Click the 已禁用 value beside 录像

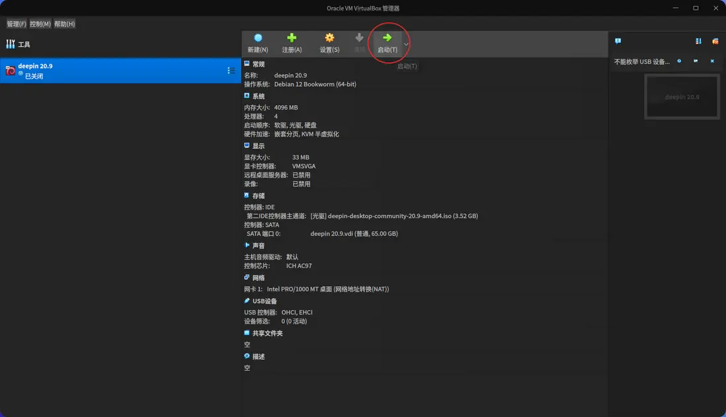[302, 184]
